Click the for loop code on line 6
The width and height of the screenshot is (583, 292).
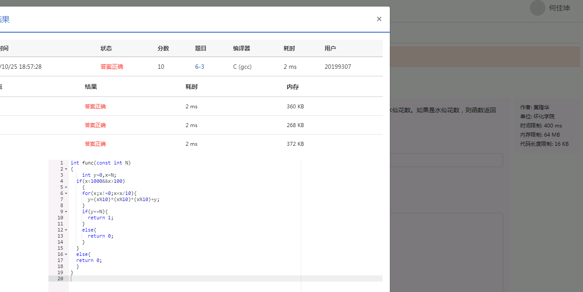[109, 193]
